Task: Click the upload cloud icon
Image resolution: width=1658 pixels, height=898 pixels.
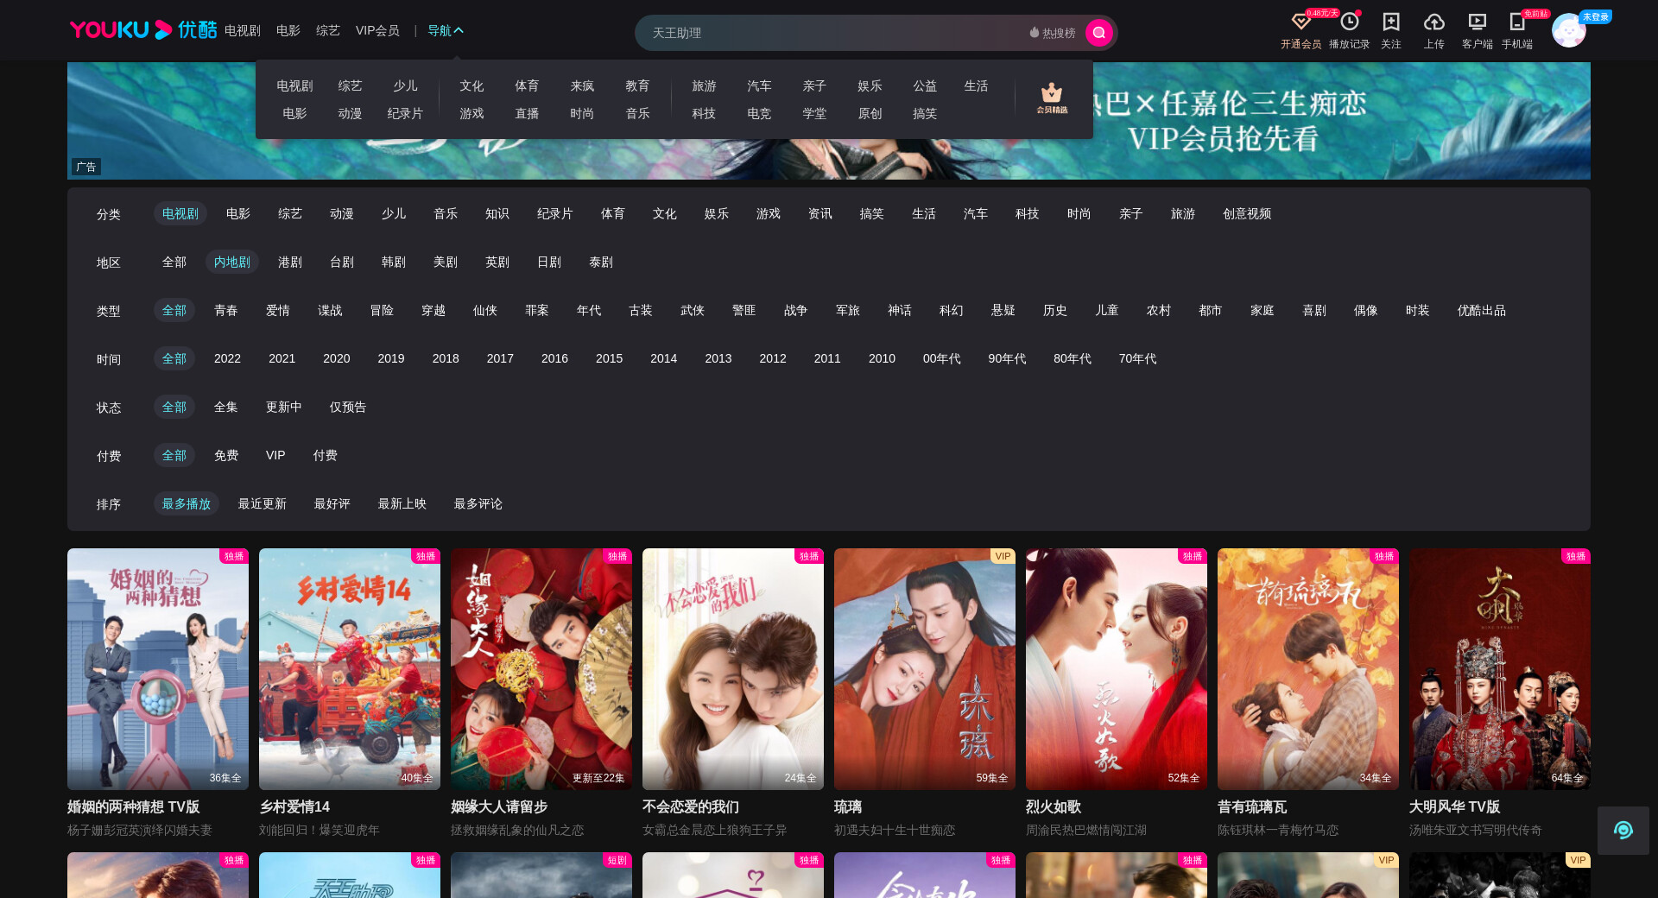Action: tap(1433, 22)
